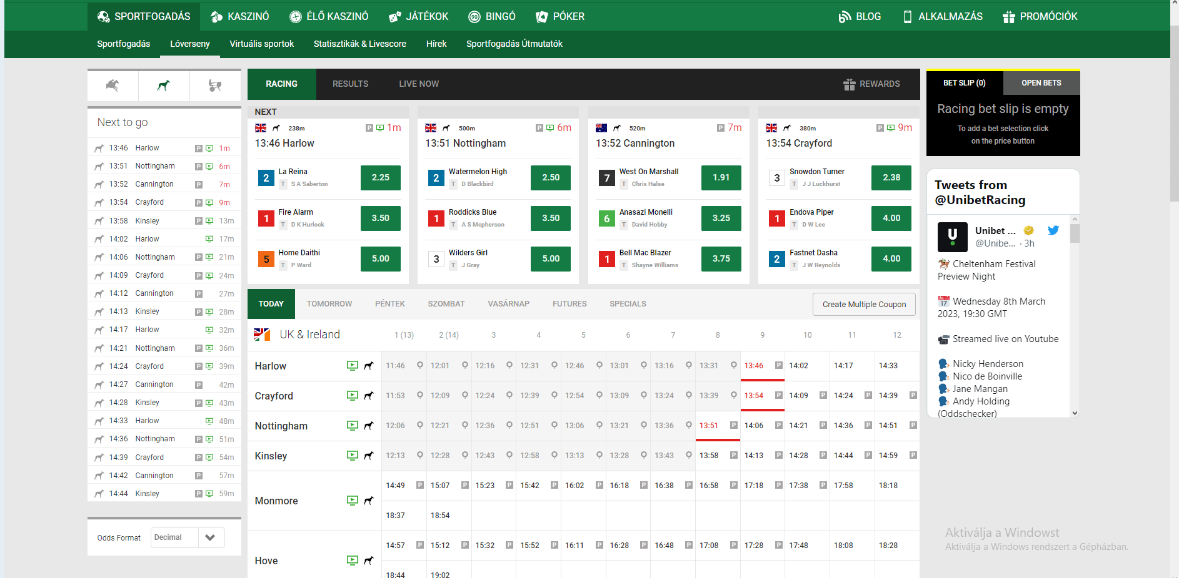Bet on Watermelon High at 2.50

[x=551, y=178]
